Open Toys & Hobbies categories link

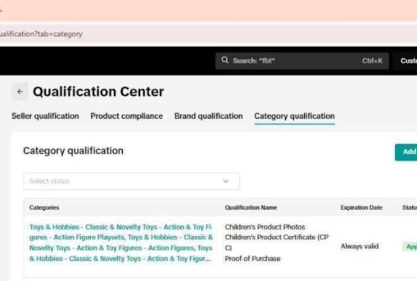121,242
